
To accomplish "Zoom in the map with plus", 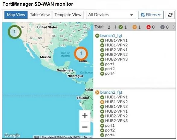I will (85, 116).
